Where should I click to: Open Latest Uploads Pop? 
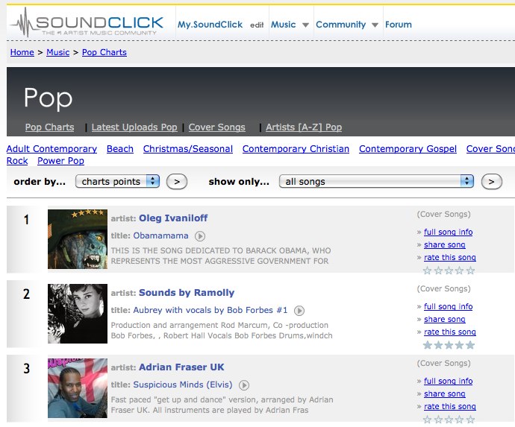point(134,127)
